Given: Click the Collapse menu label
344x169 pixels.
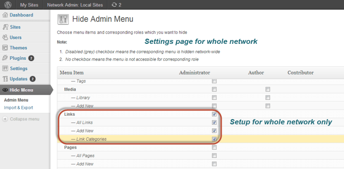Looking at the screenshot, I should (25, 119).
